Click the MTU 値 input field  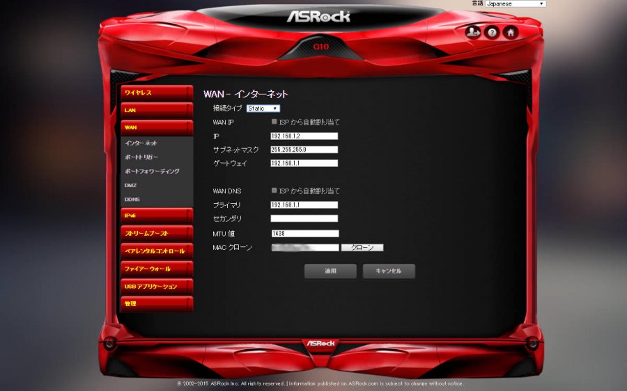click(304, 234)
